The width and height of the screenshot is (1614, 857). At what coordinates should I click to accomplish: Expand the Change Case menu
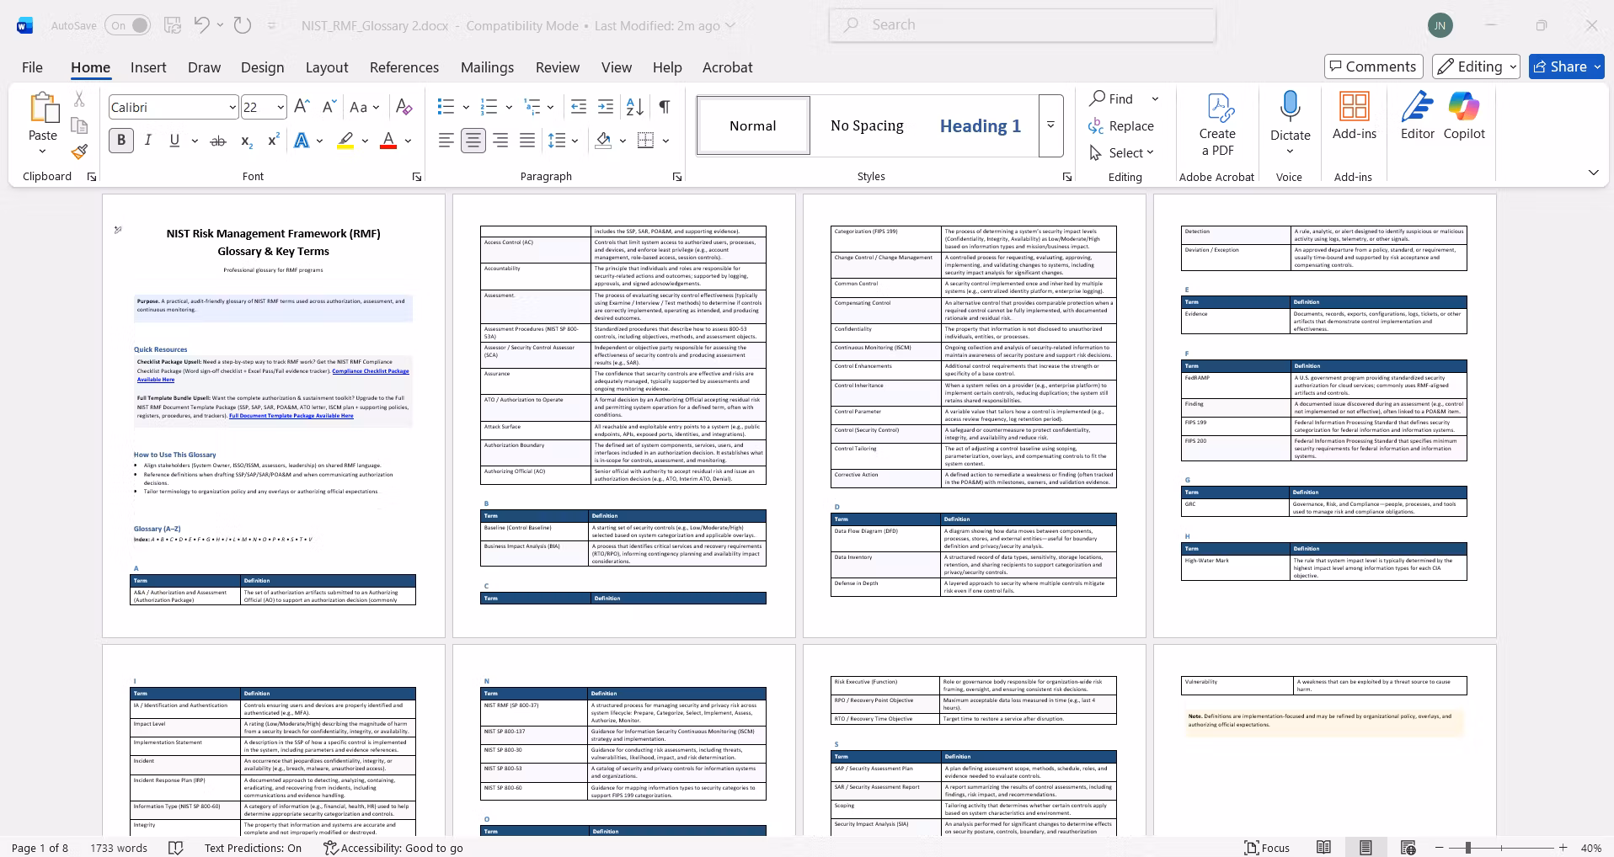365,107
